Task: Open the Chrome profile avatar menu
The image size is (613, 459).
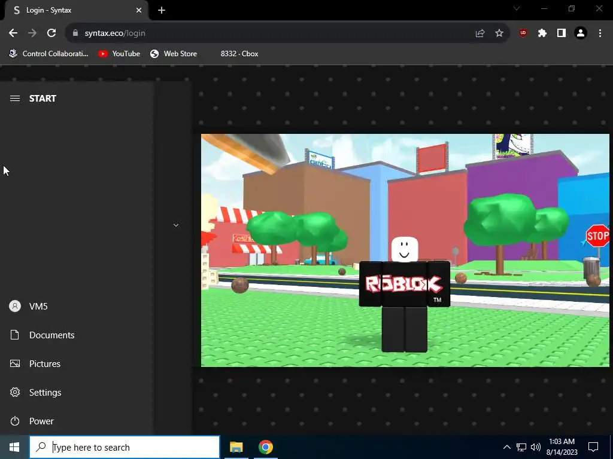Action: click(581, 33)
